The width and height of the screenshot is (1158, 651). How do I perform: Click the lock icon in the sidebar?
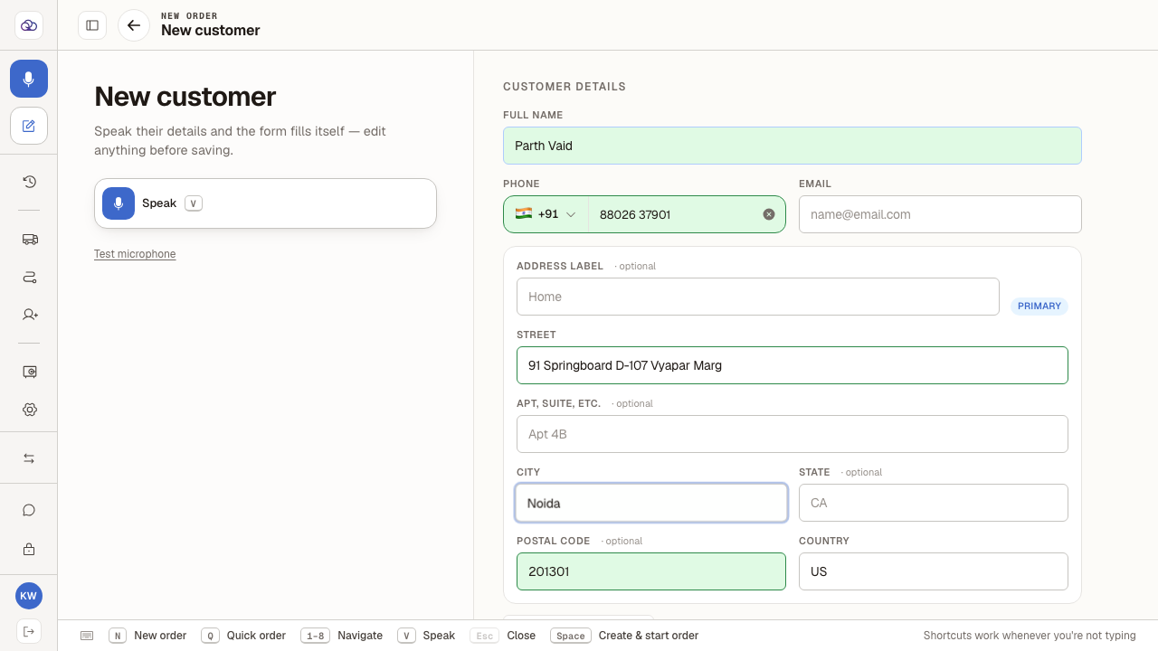pos(29,549)
